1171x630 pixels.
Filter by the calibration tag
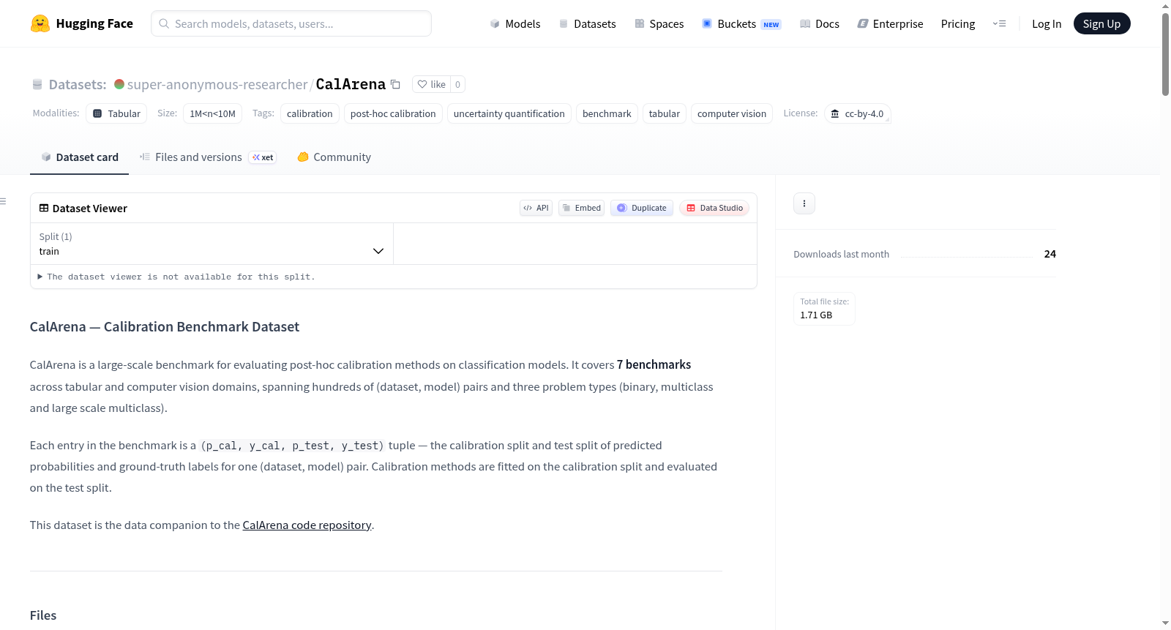(310, 113)
